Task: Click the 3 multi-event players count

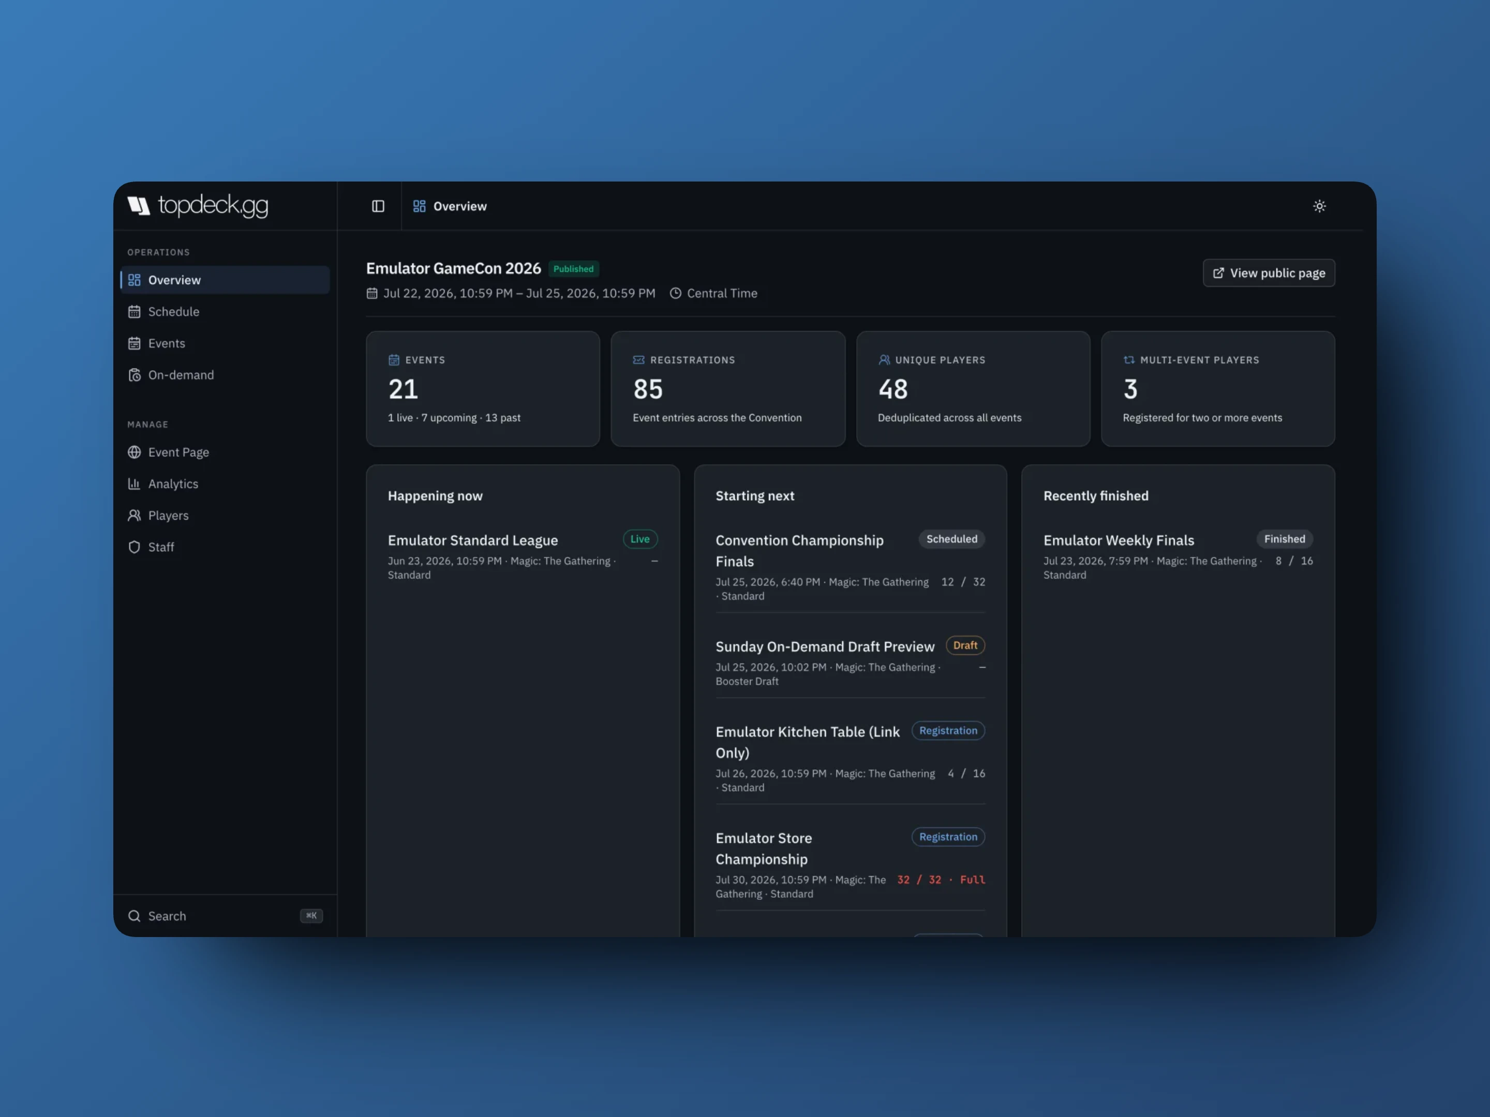Action: click(1130, 389)
